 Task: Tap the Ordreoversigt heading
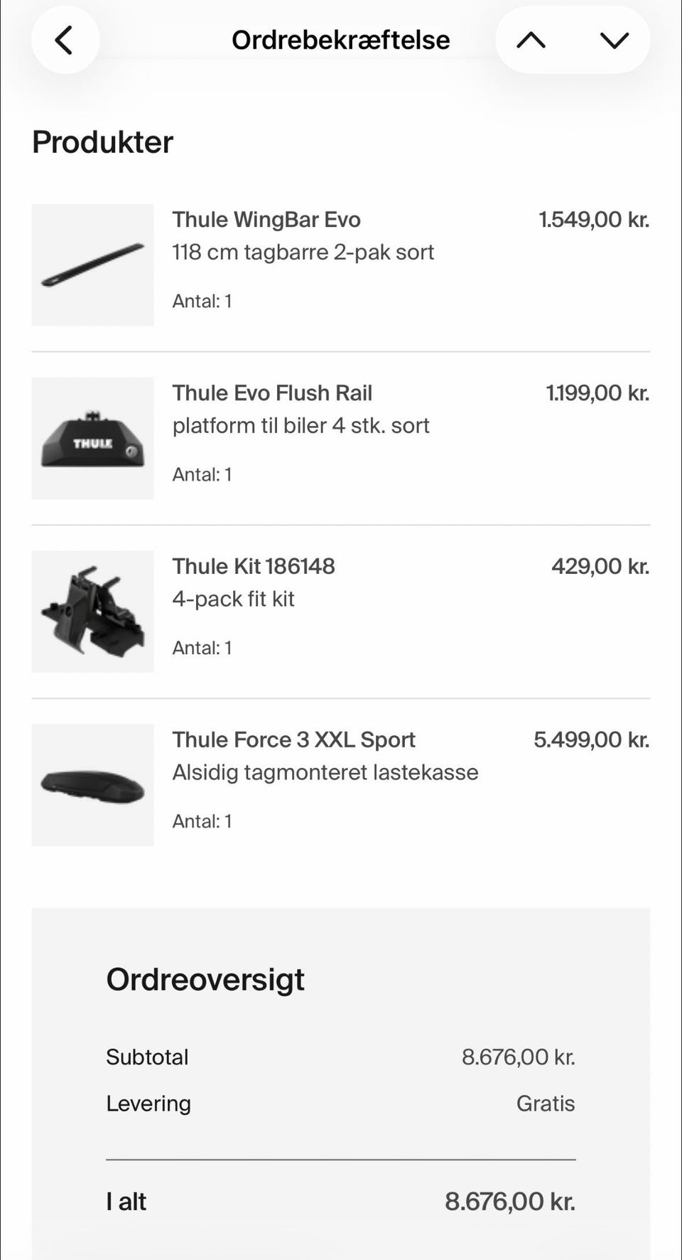coord(205,980)
